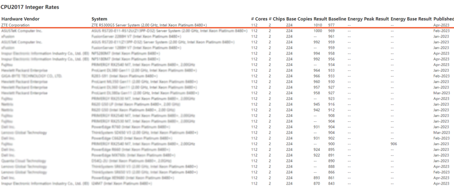
Task: Click the CPU2017 Integer Rates heading
Action: (30, 7)
